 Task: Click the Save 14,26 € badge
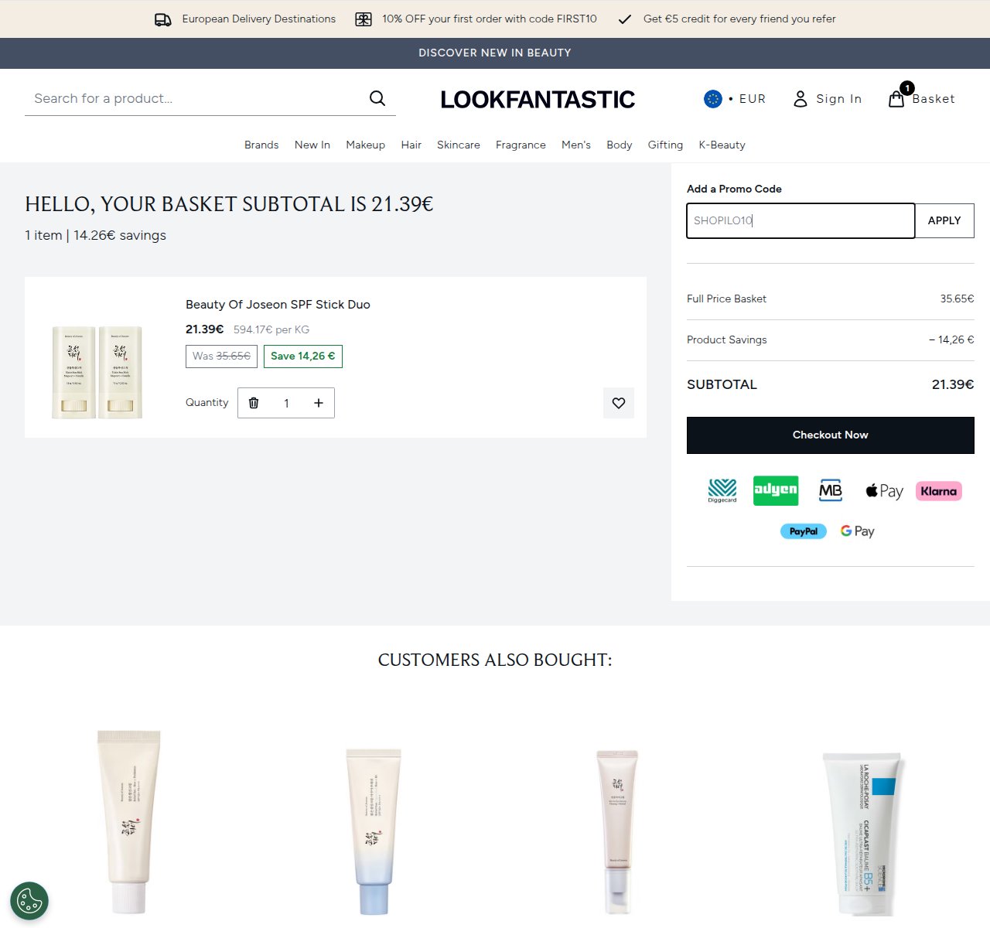point(303,357)
